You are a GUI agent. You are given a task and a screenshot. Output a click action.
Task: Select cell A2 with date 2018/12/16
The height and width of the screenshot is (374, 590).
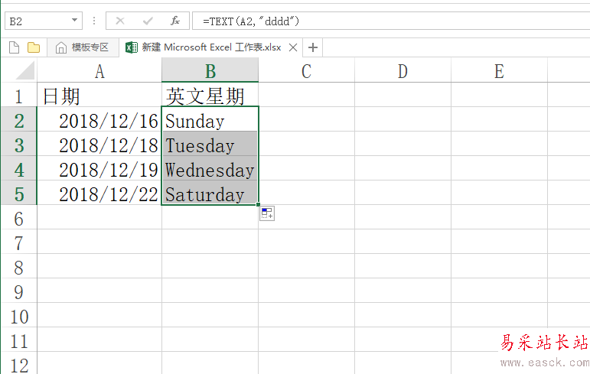99,122
